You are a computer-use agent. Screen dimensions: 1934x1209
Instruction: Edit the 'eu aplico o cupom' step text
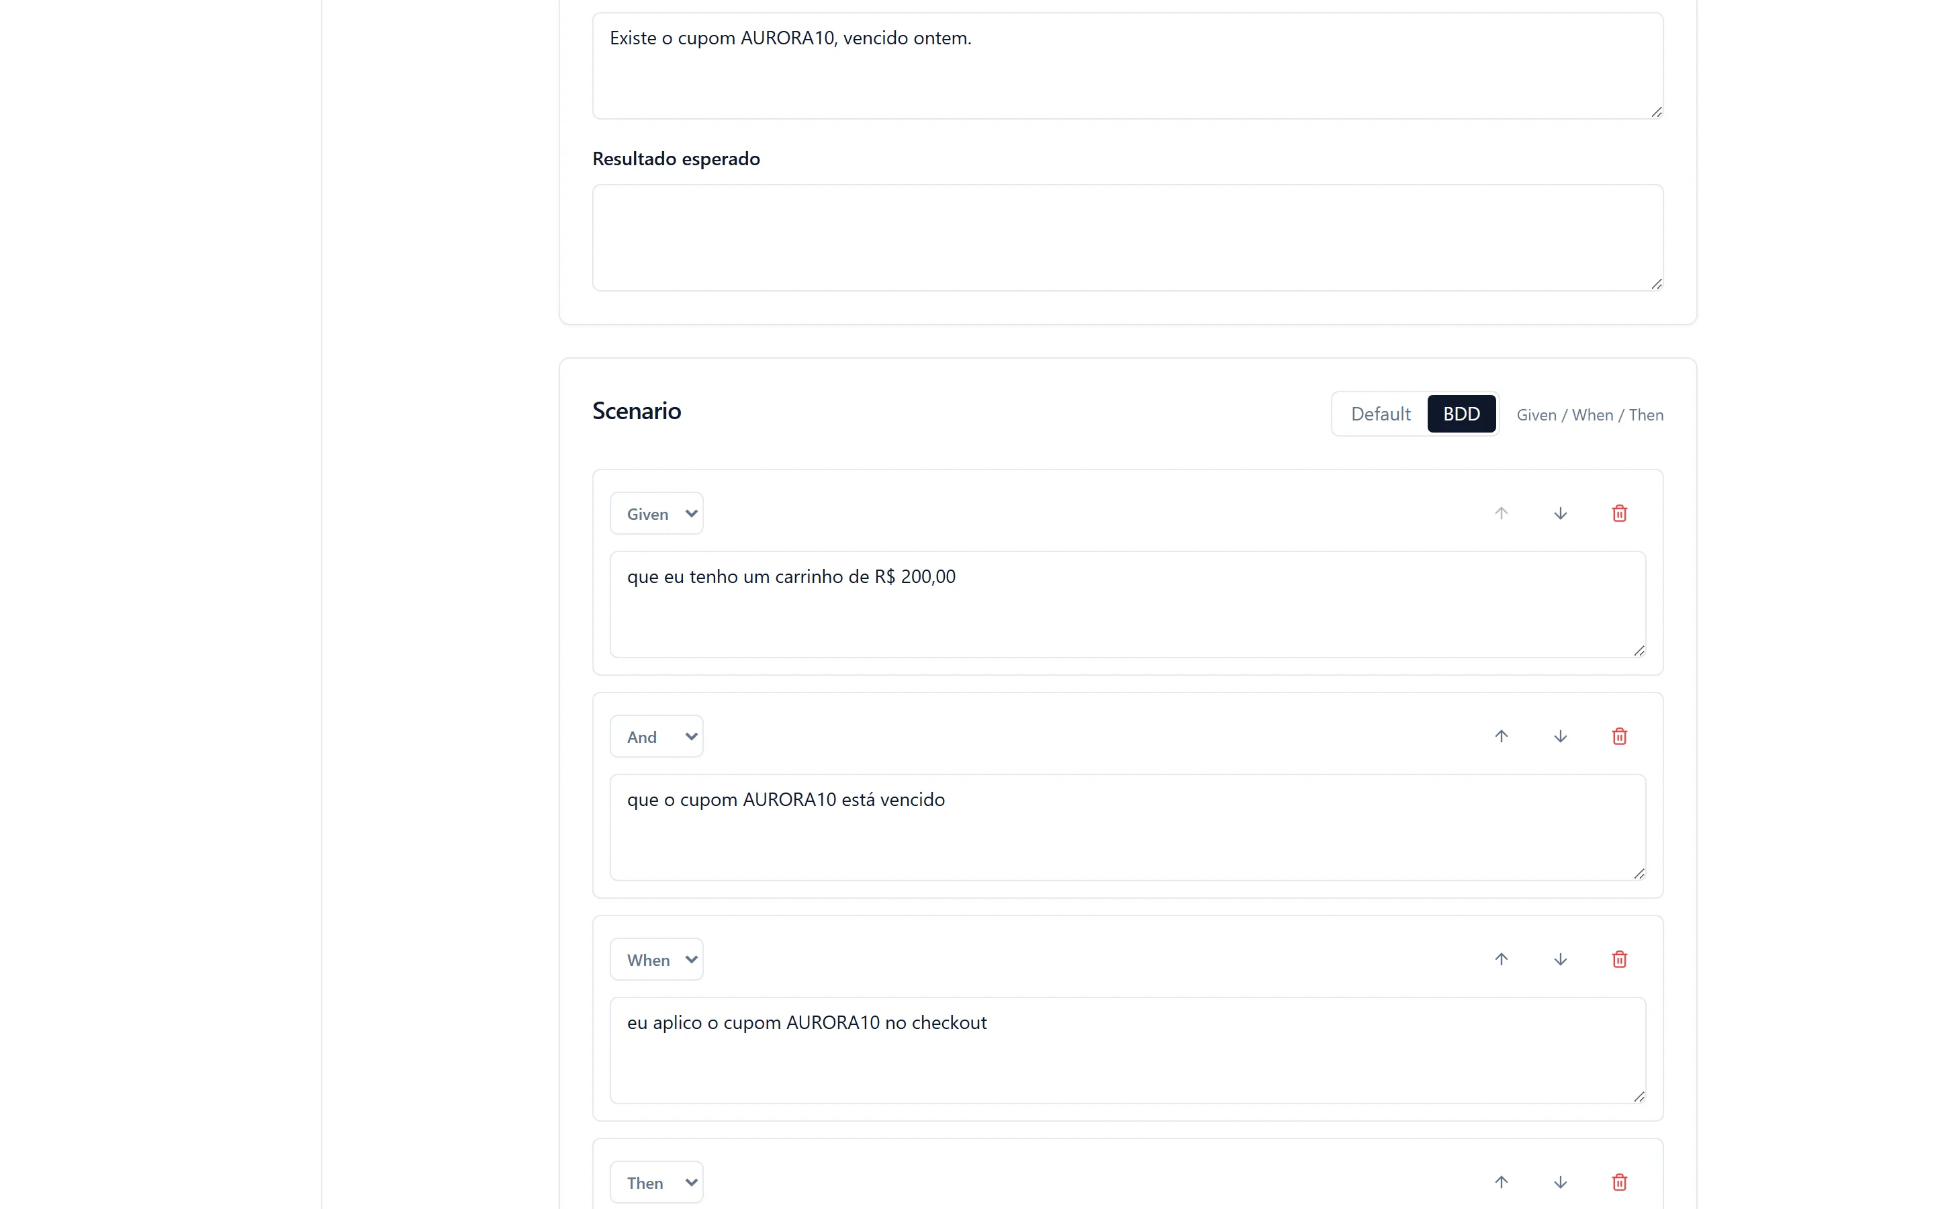[1127, 1050]
